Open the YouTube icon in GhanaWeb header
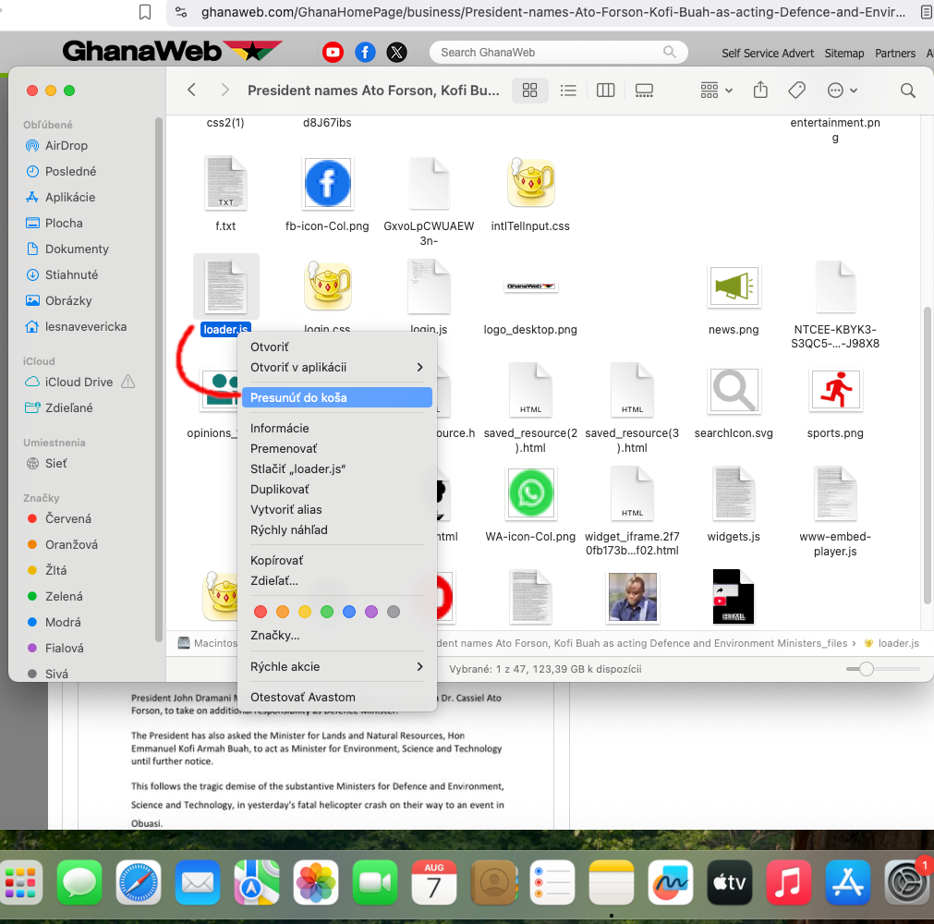Viewport: 934px width, 924px height. (333, 53)
